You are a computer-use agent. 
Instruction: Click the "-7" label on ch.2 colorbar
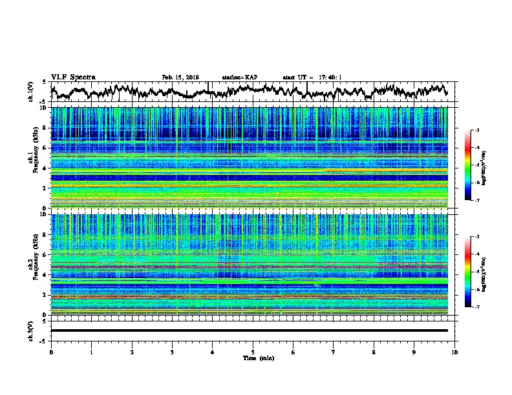click(x=476, y=307)
